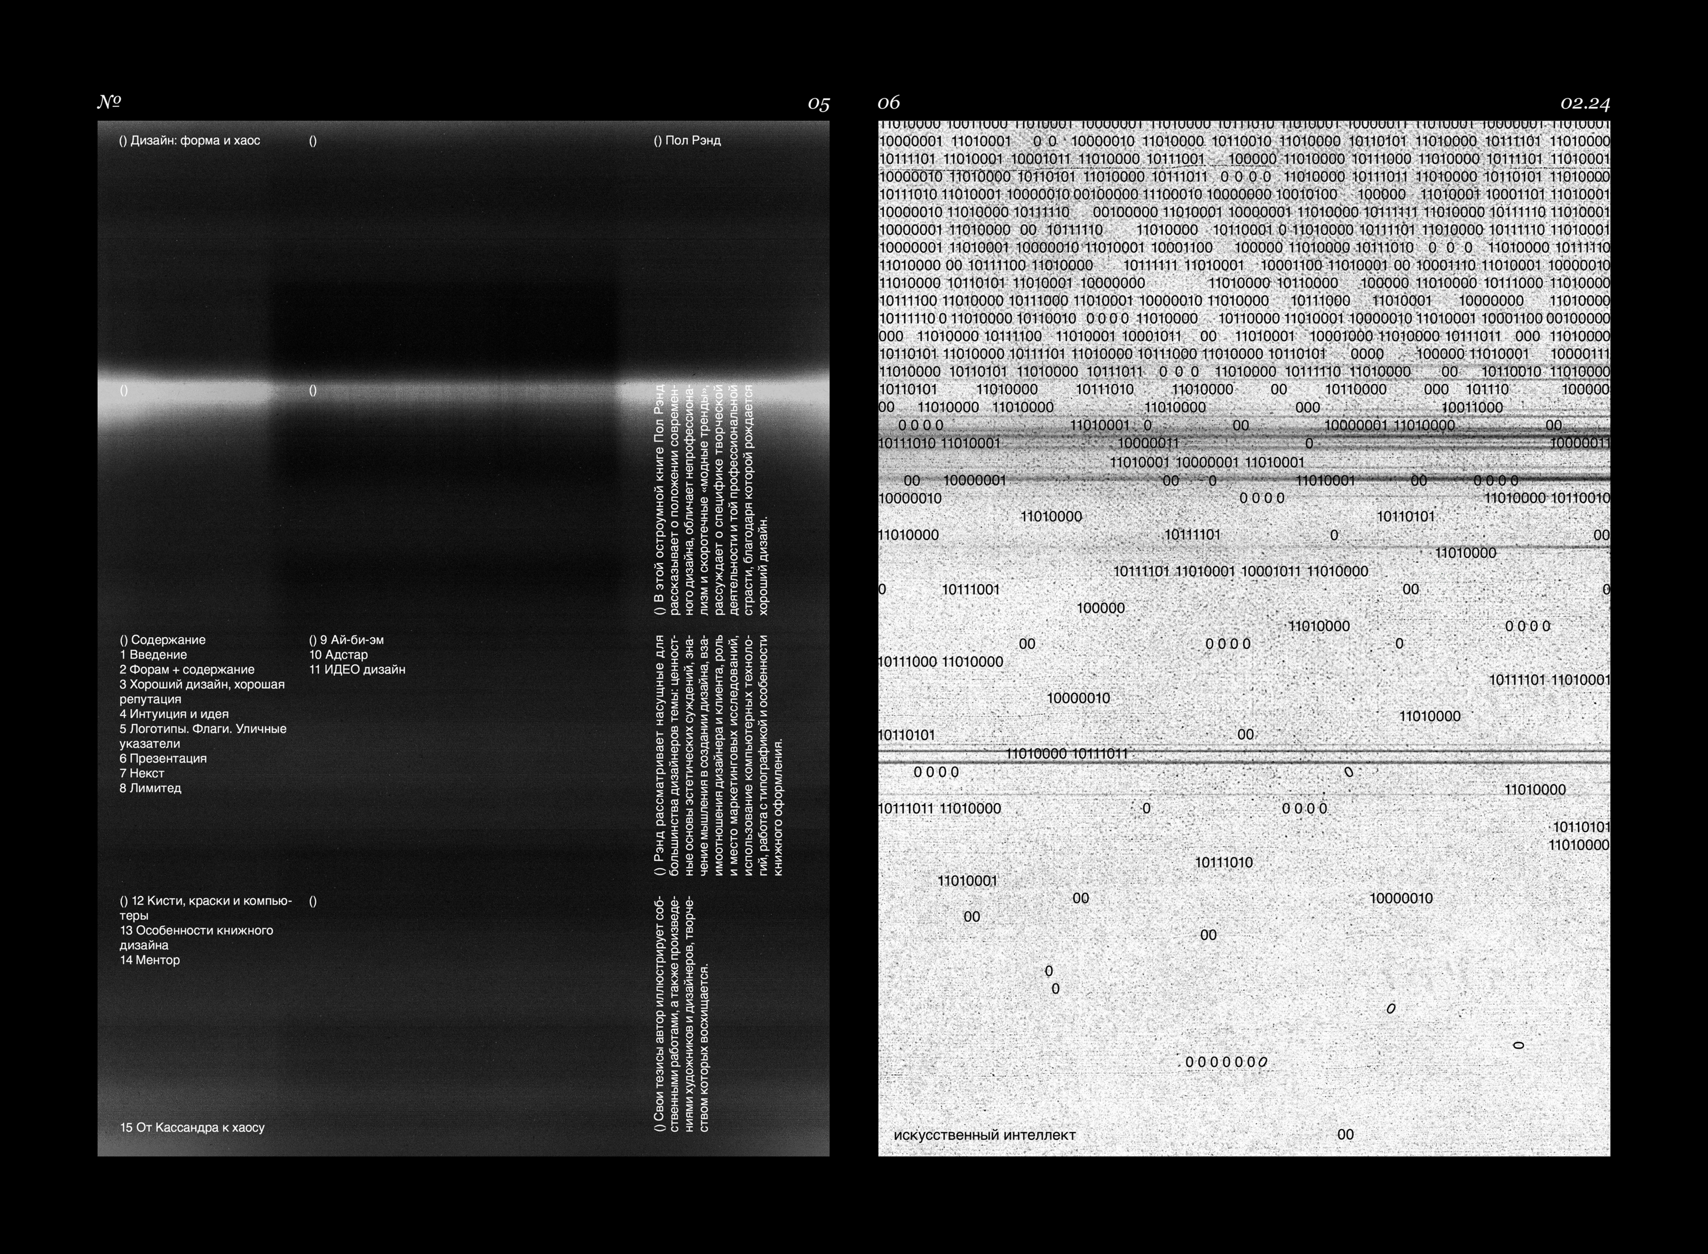
Task: Select chapter '4 Интуиция и идея'
Action: [x=174, y=713]
